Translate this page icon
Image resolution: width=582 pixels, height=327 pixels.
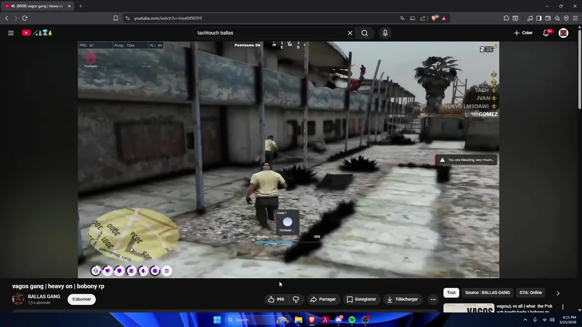point(402,18)
